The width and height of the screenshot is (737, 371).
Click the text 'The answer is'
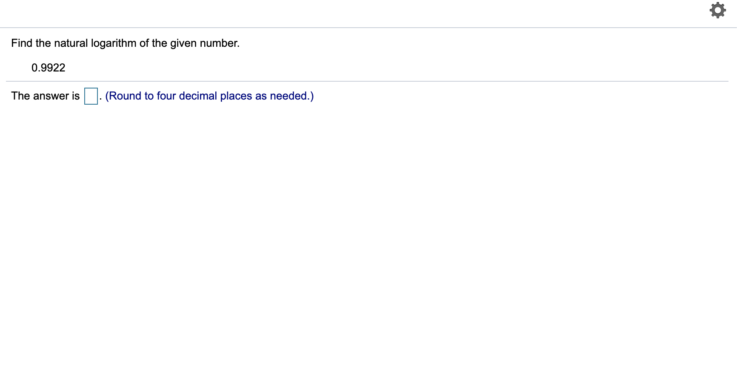(45, 96)
